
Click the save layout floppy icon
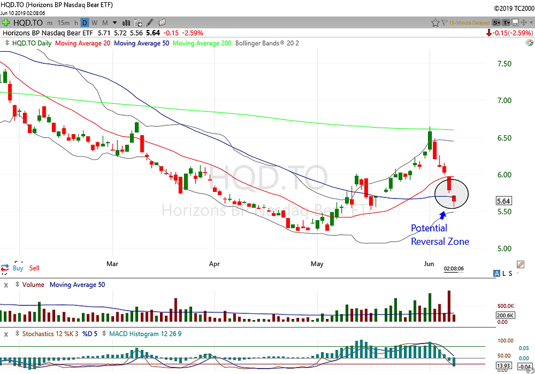515,23
